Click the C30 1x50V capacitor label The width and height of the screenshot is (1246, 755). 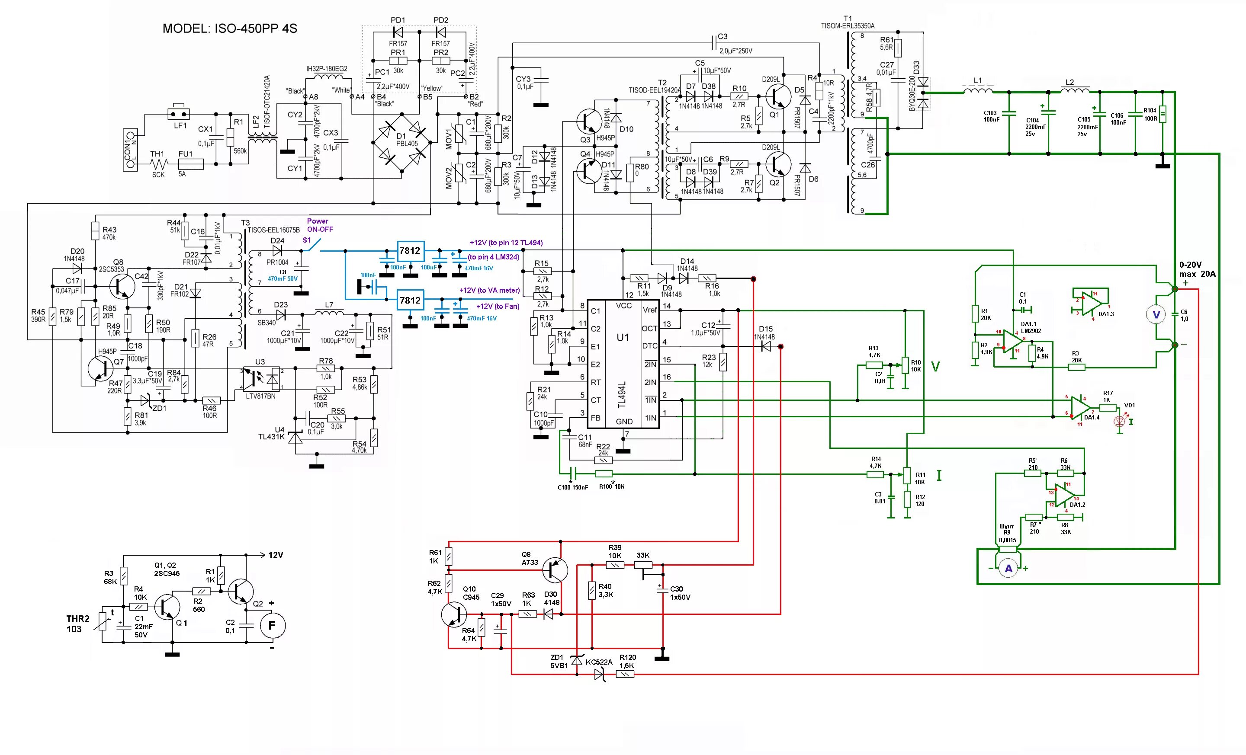pyautogui.click(x=680, y=593)
